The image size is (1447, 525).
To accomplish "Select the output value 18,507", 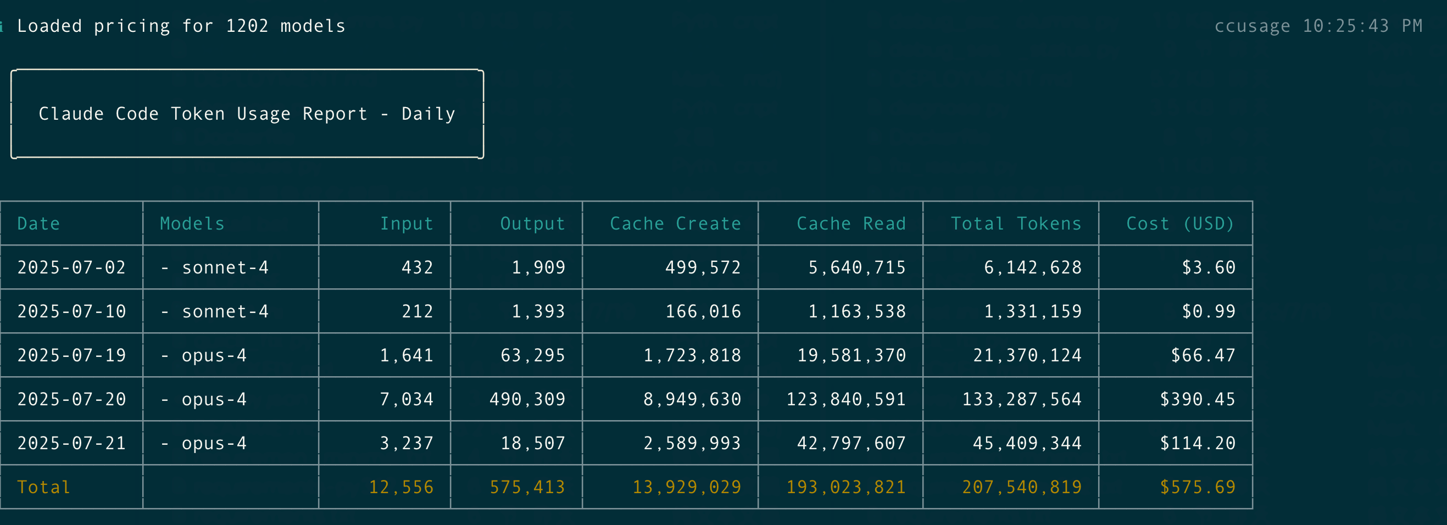I will (x=532, y=443).
